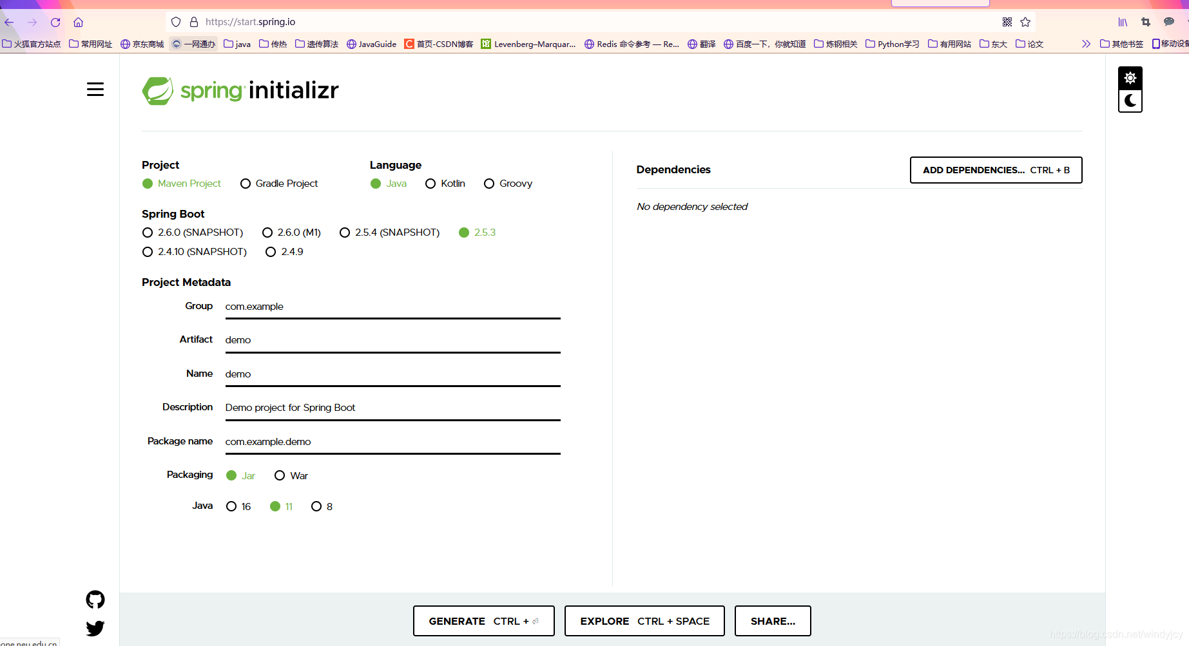This screenshot has height=646, width=1189.
Task: Open the browser library icon
Action: pyautogui.click(x=1123, y=22)
